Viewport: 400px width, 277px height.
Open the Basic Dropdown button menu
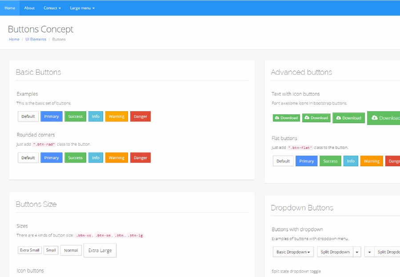(x=293, y=252)
